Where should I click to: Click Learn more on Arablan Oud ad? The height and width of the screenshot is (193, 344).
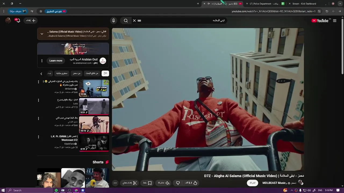[x=56, y=61]
